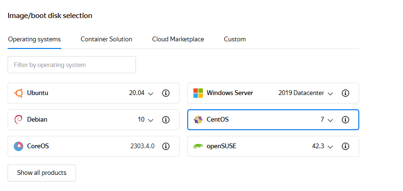Show CentOS details via info icon
Screen dimensions: 403x191
345,120
